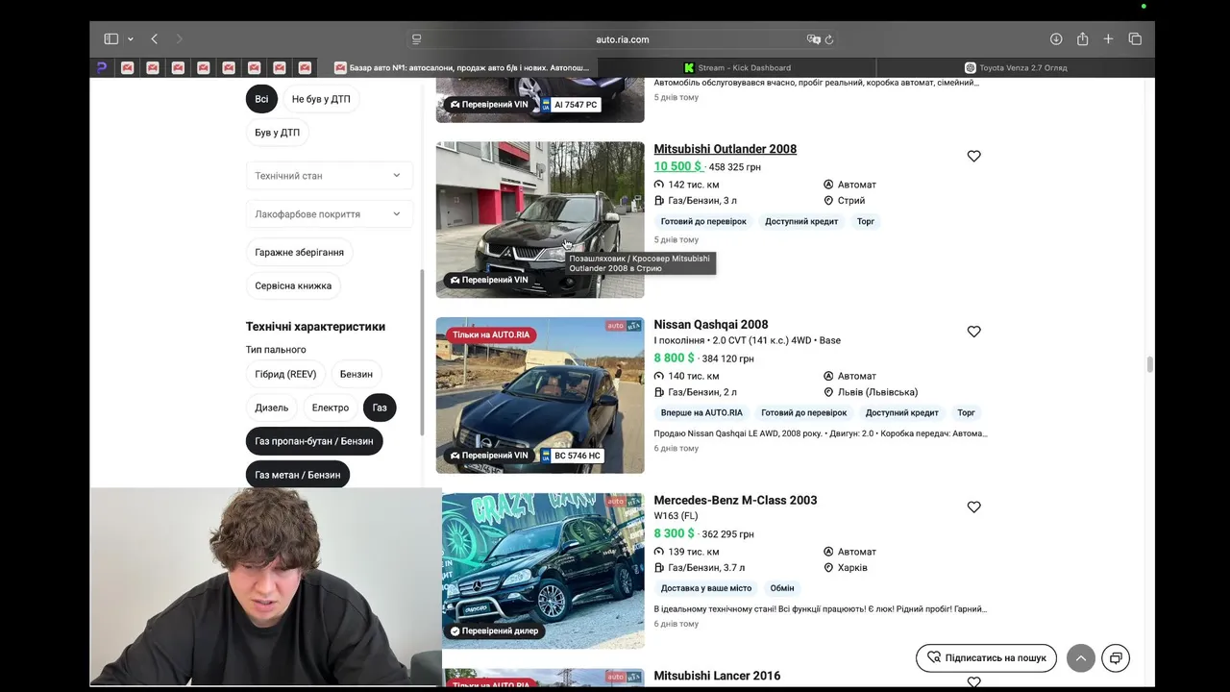The width and height of the screenshot is (1230, 692).
Task: Expand the Технічний стан dropdown
Action: coord(329,176)
